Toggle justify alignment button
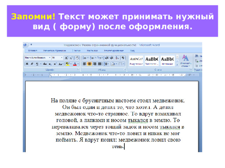The width and height of the screenshot is (225, 168). 100,64
